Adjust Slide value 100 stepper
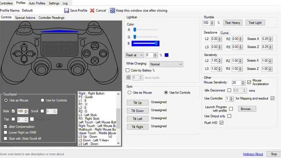This screenshot has width=281, height=158. coord(26,111)
